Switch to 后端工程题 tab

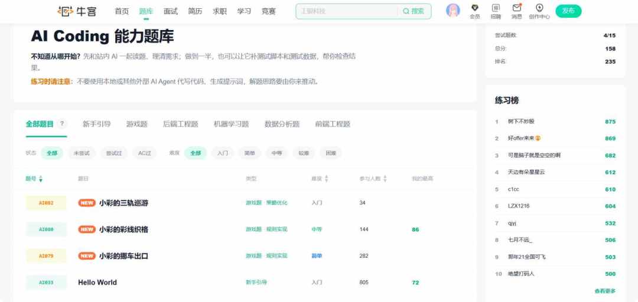point(180,124)
